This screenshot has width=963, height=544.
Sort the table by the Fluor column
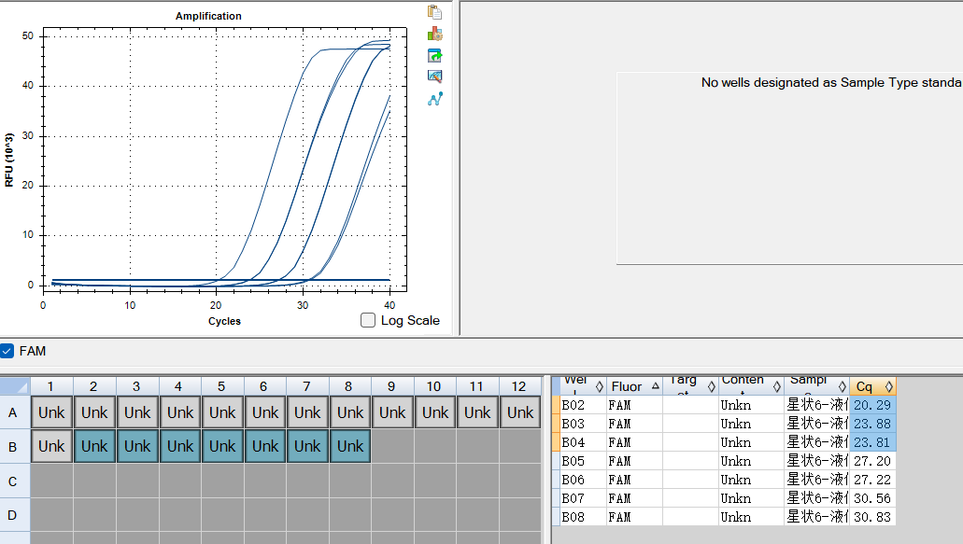tap(634, 386)
